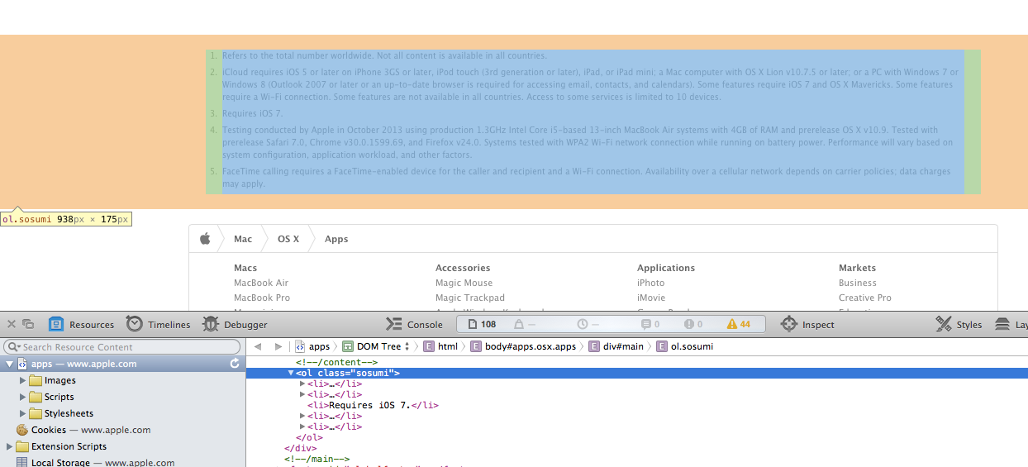Open the Timelines panel
The width and height of the screenshot is (1028, 467).
click(158, 325)
